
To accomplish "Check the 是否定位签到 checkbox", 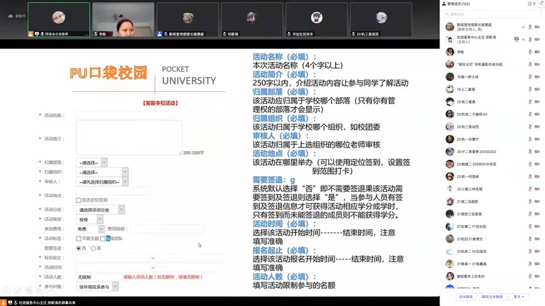I will 79,200.
